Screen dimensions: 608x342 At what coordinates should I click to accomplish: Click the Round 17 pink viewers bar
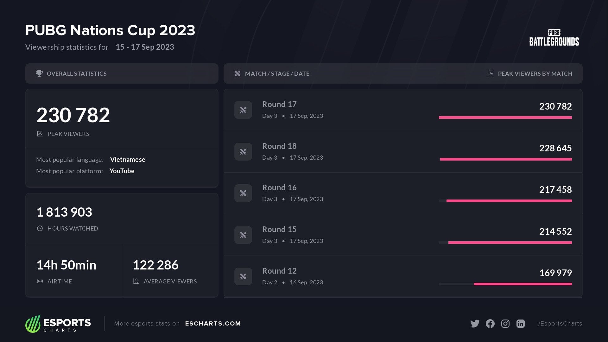505,117
